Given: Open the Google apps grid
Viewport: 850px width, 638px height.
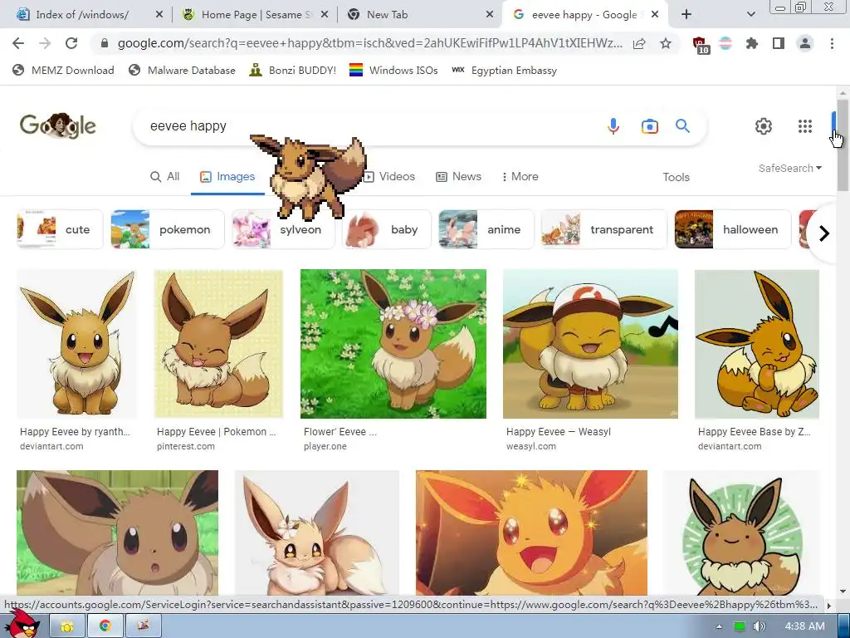Looking at the screenshot, I should (805, 126).
